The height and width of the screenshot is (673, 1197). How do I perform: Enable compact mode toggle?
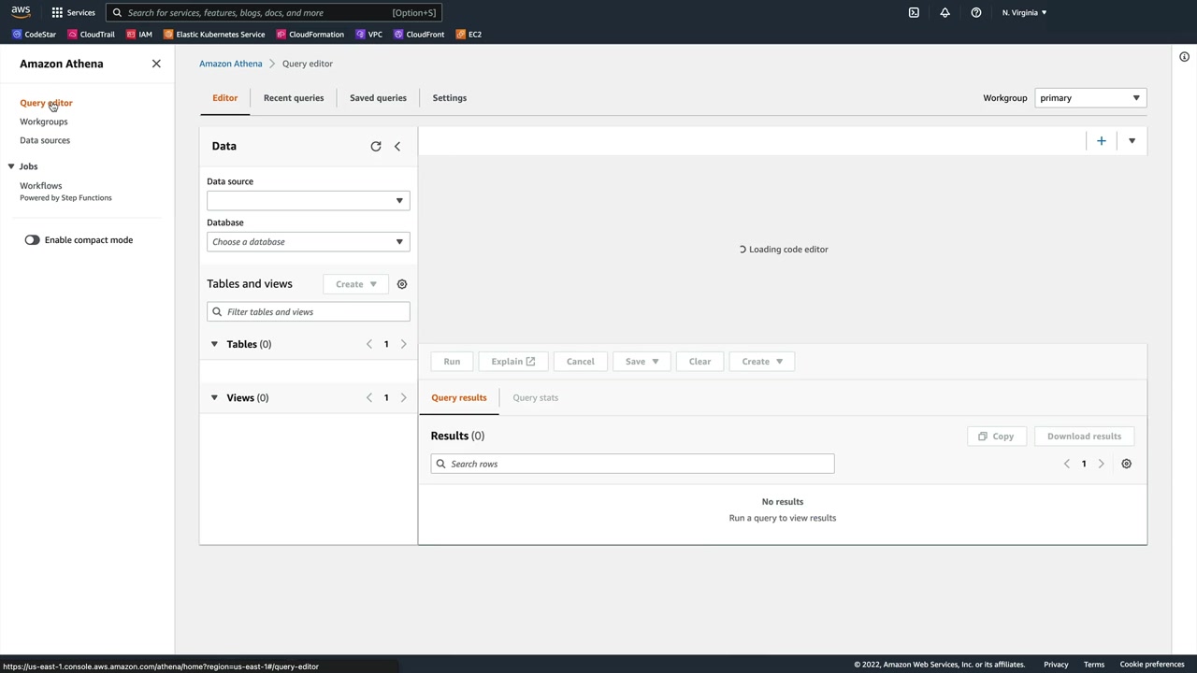tap(33, 240)
